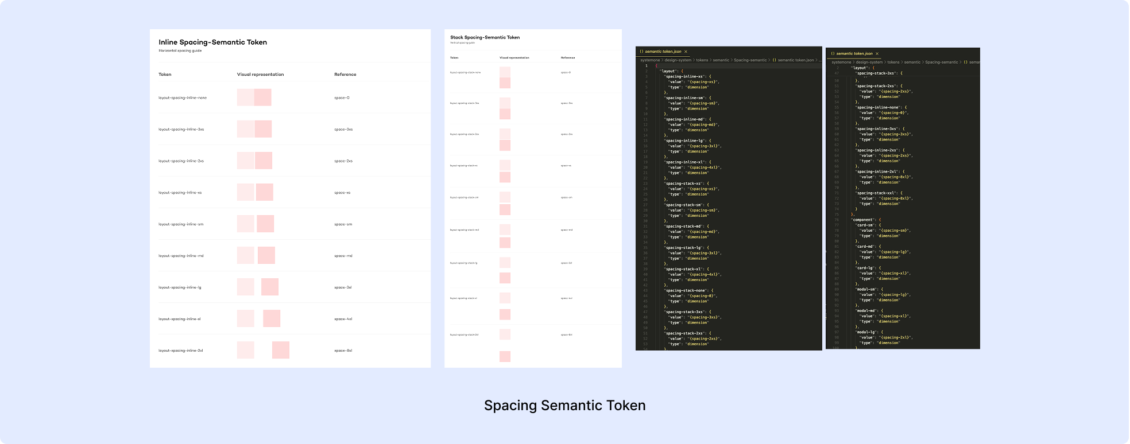Click the JSON braces icon on left editor tab
This screenshot has width=1130, height=444.
click(641, 52)
